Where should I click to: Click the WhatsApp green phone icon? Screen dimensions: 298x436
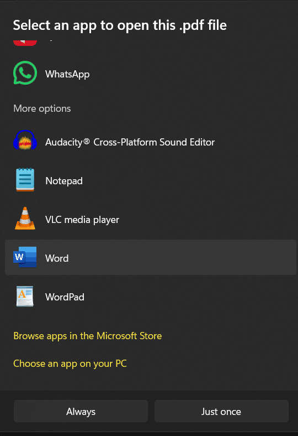(25, 73)
